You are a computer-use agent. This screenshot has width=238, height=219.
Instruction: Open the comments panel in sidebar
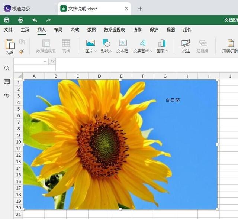point(7,82)
